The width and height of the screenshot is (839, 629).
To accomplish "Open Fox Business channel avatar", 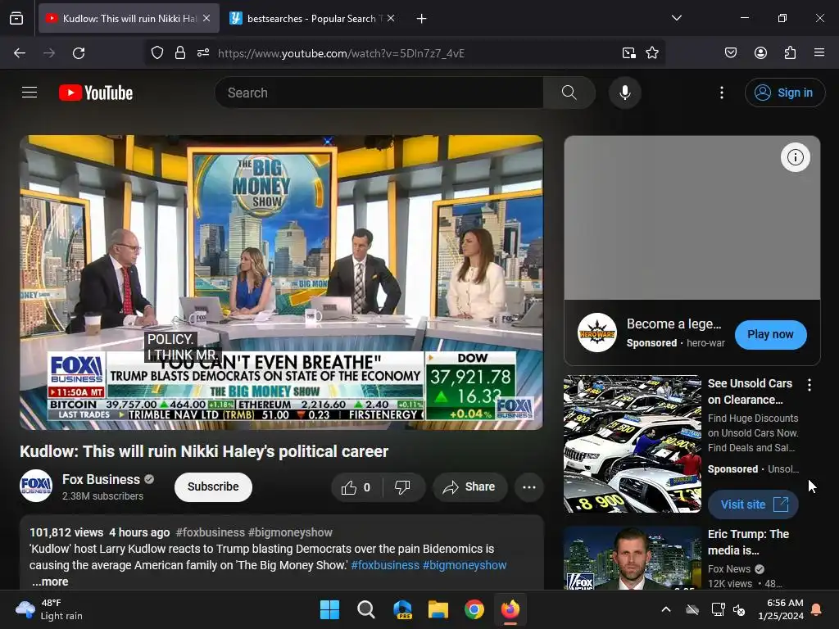I will point(36,486).
